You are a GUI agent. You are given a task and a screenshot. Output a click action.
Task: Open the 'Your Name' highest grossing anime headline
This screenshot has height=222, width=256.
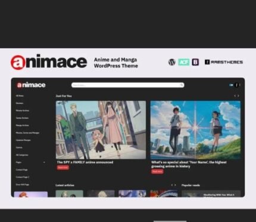coord(189,164)
